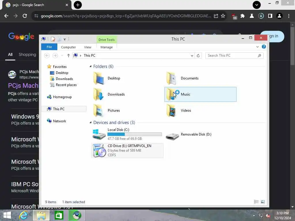
Task: Click address bar breadcrumb arrow before This PC
Action: pyautogui.click(x=81, y=56)
